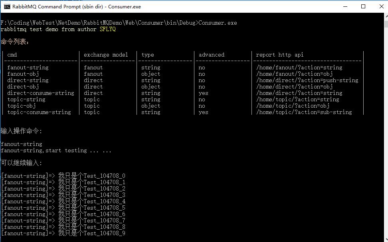388x242 pixels.
Task: Click the 'exchange model' column header
Action: (106, 55)
